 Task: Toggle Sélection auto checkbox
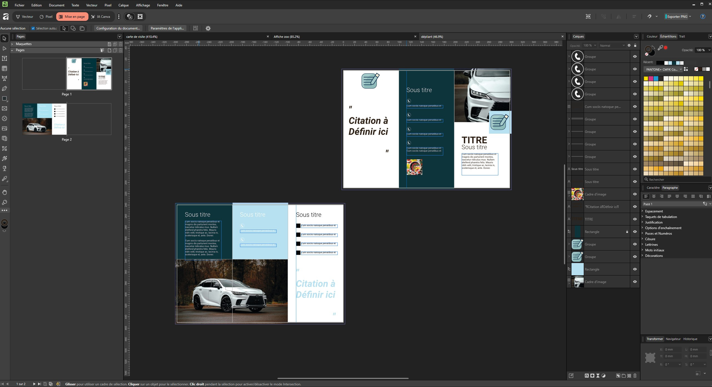point(33,28)
